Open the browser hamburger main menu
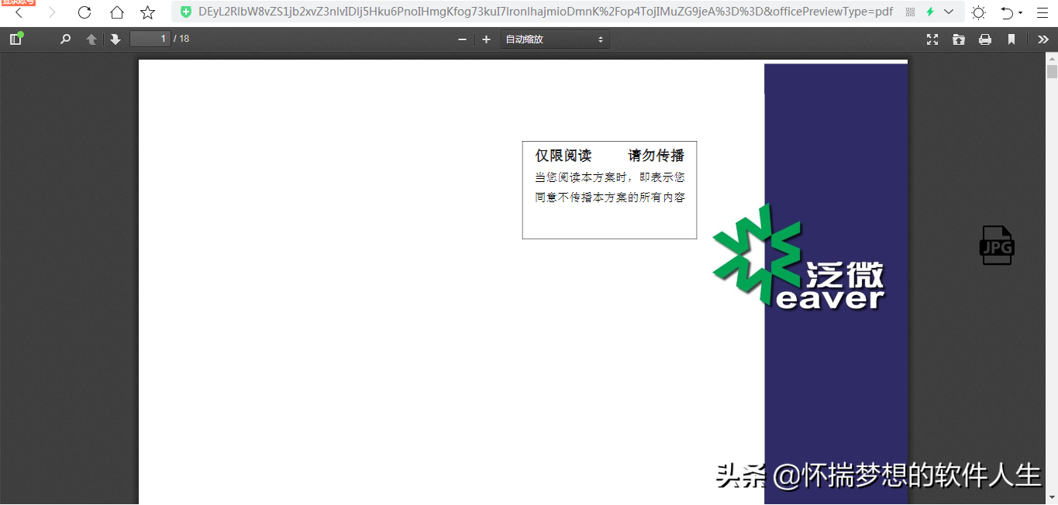The width and height of the screenshot is (1058, 505). (1042, 12)
